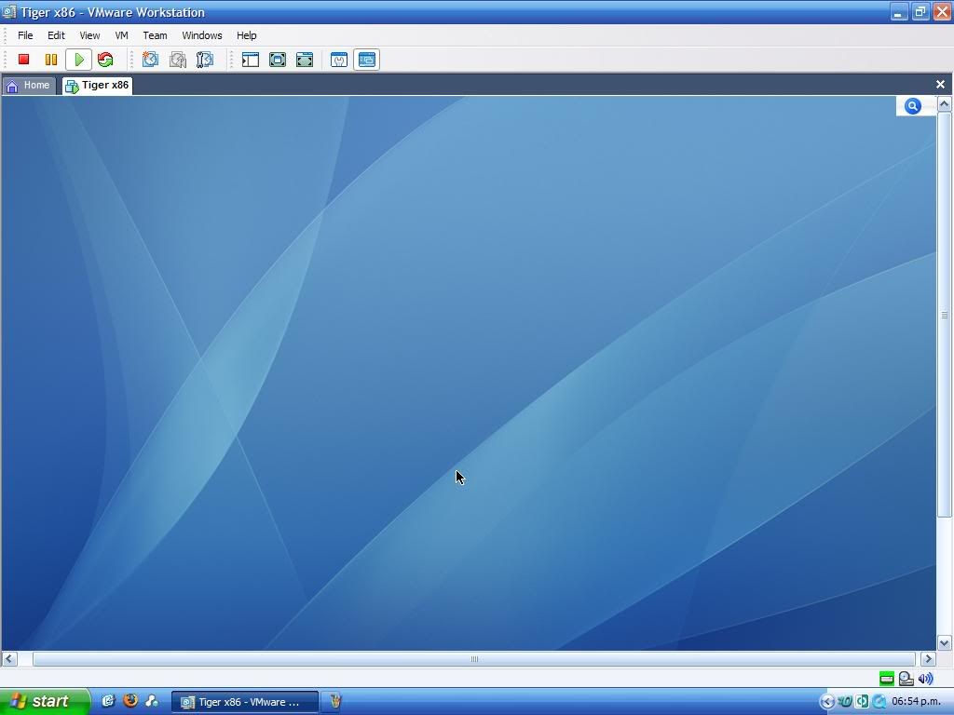Switch to Quick Switch mode icon

278,60
